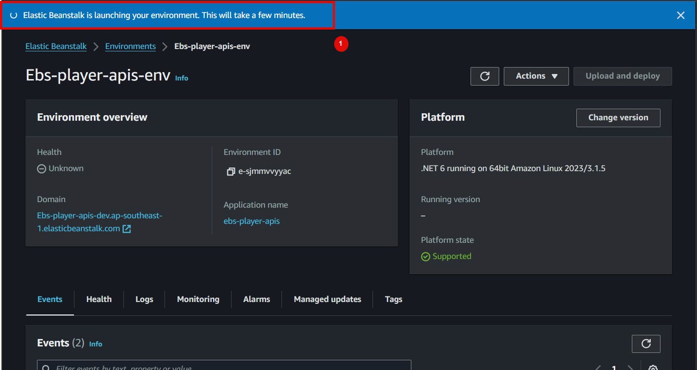Click the .NET 6 platform description text

coord(513,168)
